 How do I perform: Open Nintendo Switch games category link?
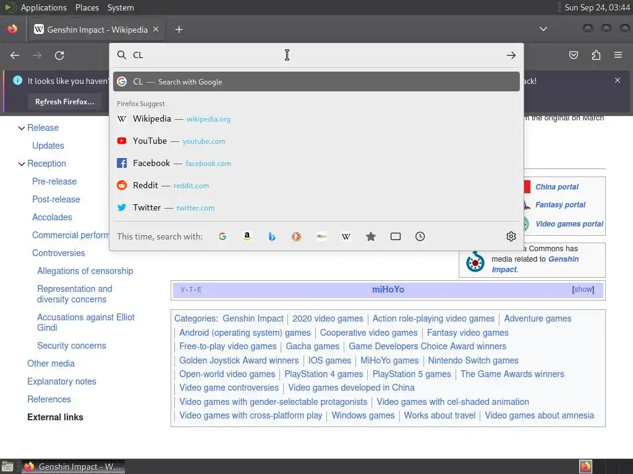[x=473, y=360]
